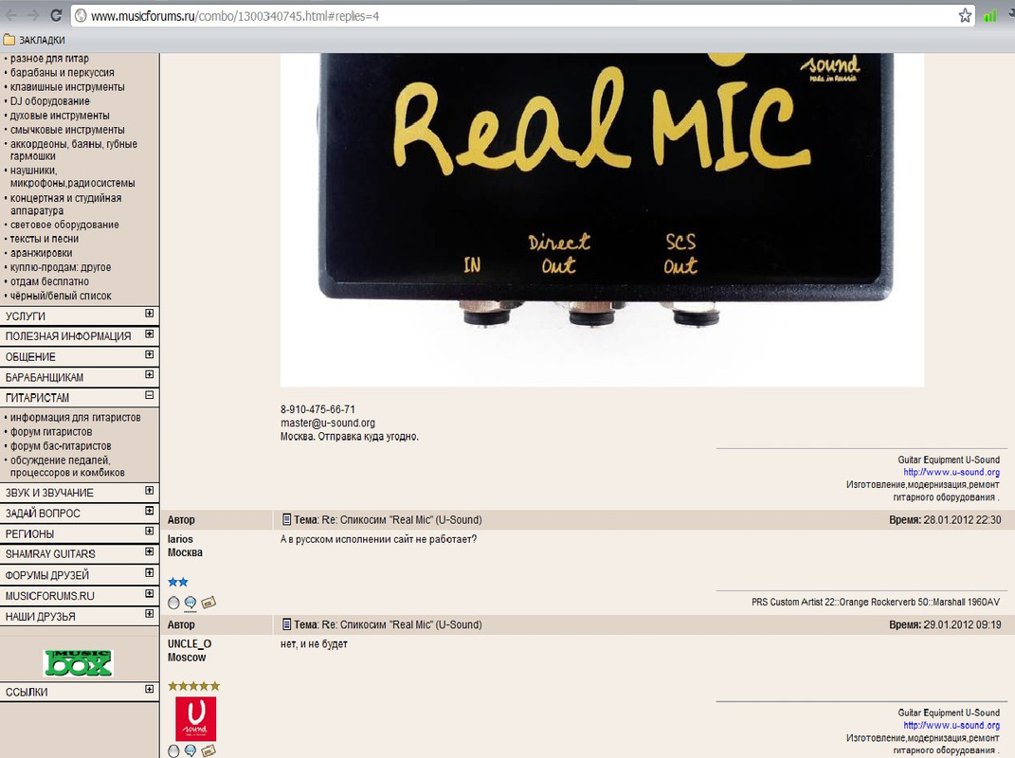
Task: Click the page icon before Тема in larios post
Action: pyautogui.click(x=287, y=519)
